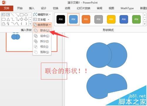Click the 联合的形状！！ text on slide
The height and width of the screenshot is (106, 147).
66,71
